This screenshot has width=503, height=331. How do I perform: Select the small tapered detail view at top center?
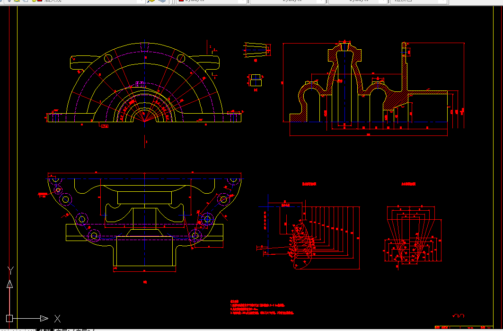point(257,50)
